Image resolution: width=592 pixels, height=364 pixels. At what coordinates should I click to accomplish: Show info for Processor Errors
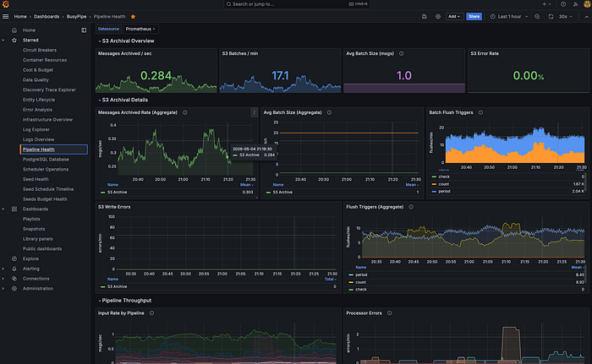(389, 313)
